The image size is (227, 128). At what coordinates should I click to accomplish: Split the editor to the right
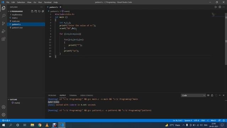click(x=220, y=7)
